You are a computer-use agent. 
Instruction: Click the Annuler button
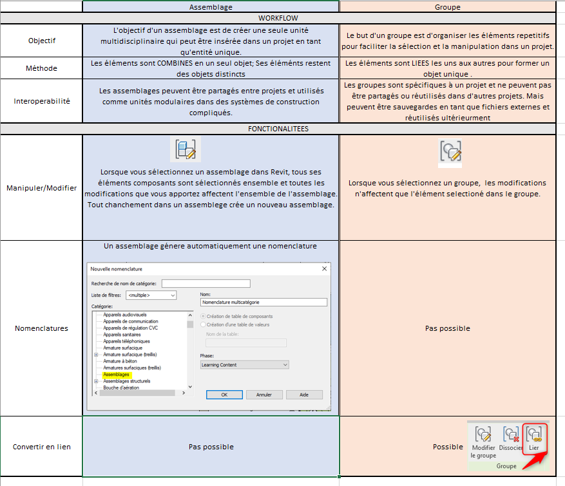click(x=264, y=395)
